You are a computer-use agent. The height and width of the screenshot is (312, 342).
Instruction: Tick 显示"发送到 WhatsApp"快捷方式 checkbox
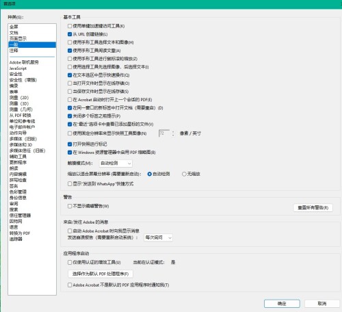pos(70,184)
